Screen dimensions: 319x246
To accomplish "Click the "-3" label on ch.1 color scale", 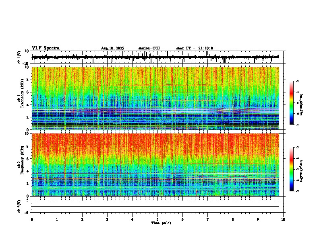I will [x=297, y=81].
